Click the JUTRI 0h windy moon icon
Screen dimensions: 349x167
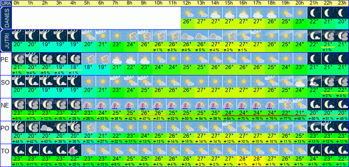coord(18,36)
